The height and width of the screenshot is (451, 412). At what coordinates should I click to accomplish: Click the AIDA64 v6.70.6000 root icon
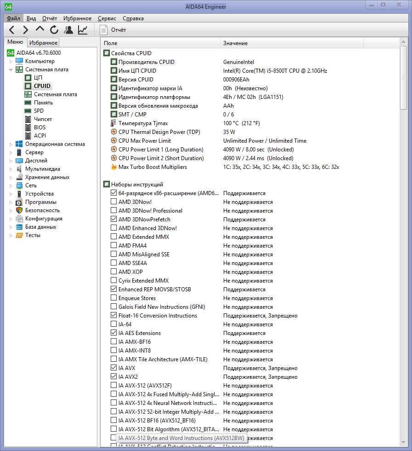pos(11,53)
